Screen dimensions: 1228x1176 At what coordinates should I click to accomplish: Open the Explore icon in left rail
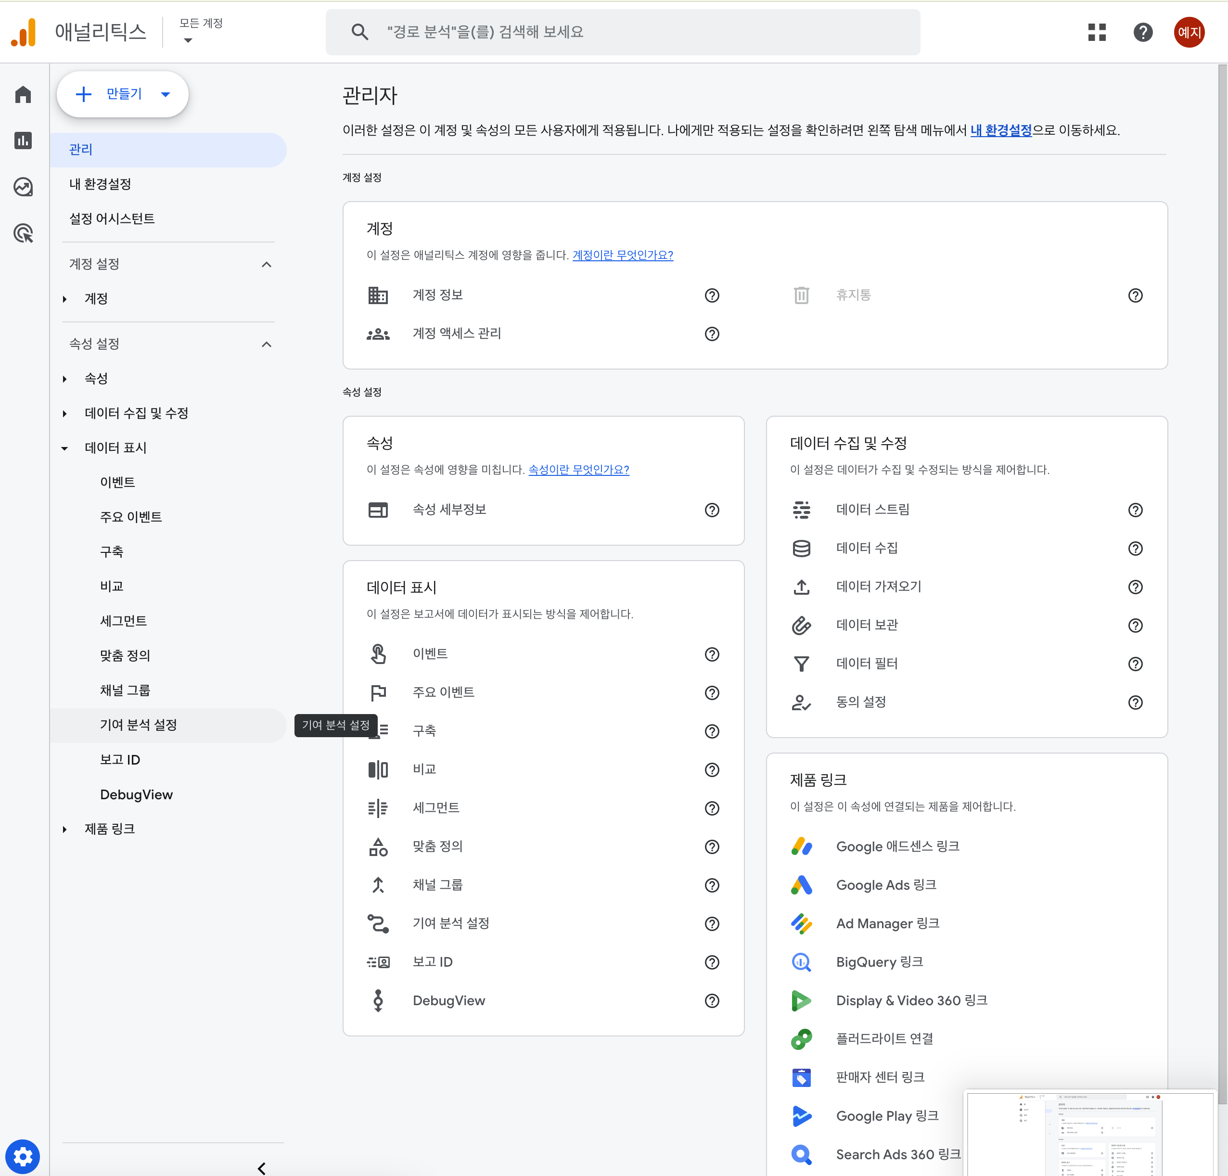click(23, 187)
